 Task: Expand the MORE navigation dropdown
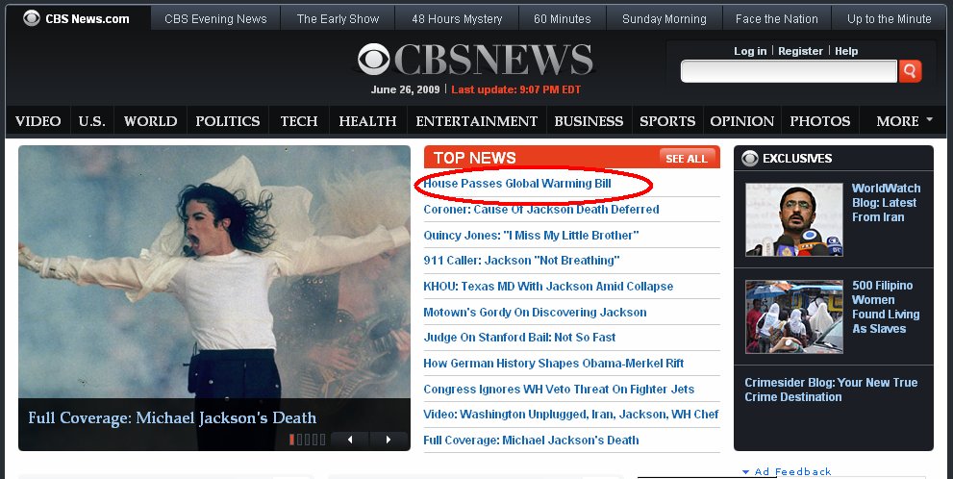pyautogui.click(x=904, y=121)
